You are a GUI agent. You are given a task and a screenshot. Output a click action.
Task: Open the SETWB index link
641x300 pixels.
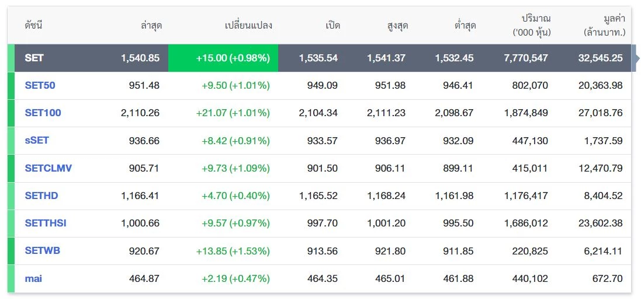pyautogui.click(x=42, y=250)
